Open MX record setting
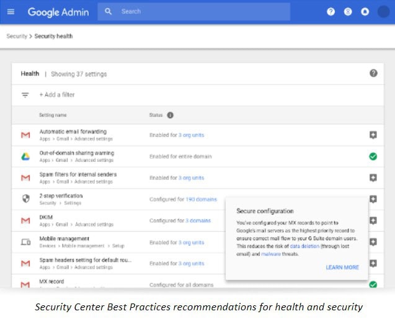The image size is (395, 319). pos(51,281)
